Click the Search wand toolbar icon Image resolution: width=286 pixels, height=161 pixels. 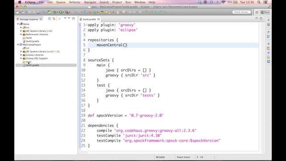pos(110,12)
